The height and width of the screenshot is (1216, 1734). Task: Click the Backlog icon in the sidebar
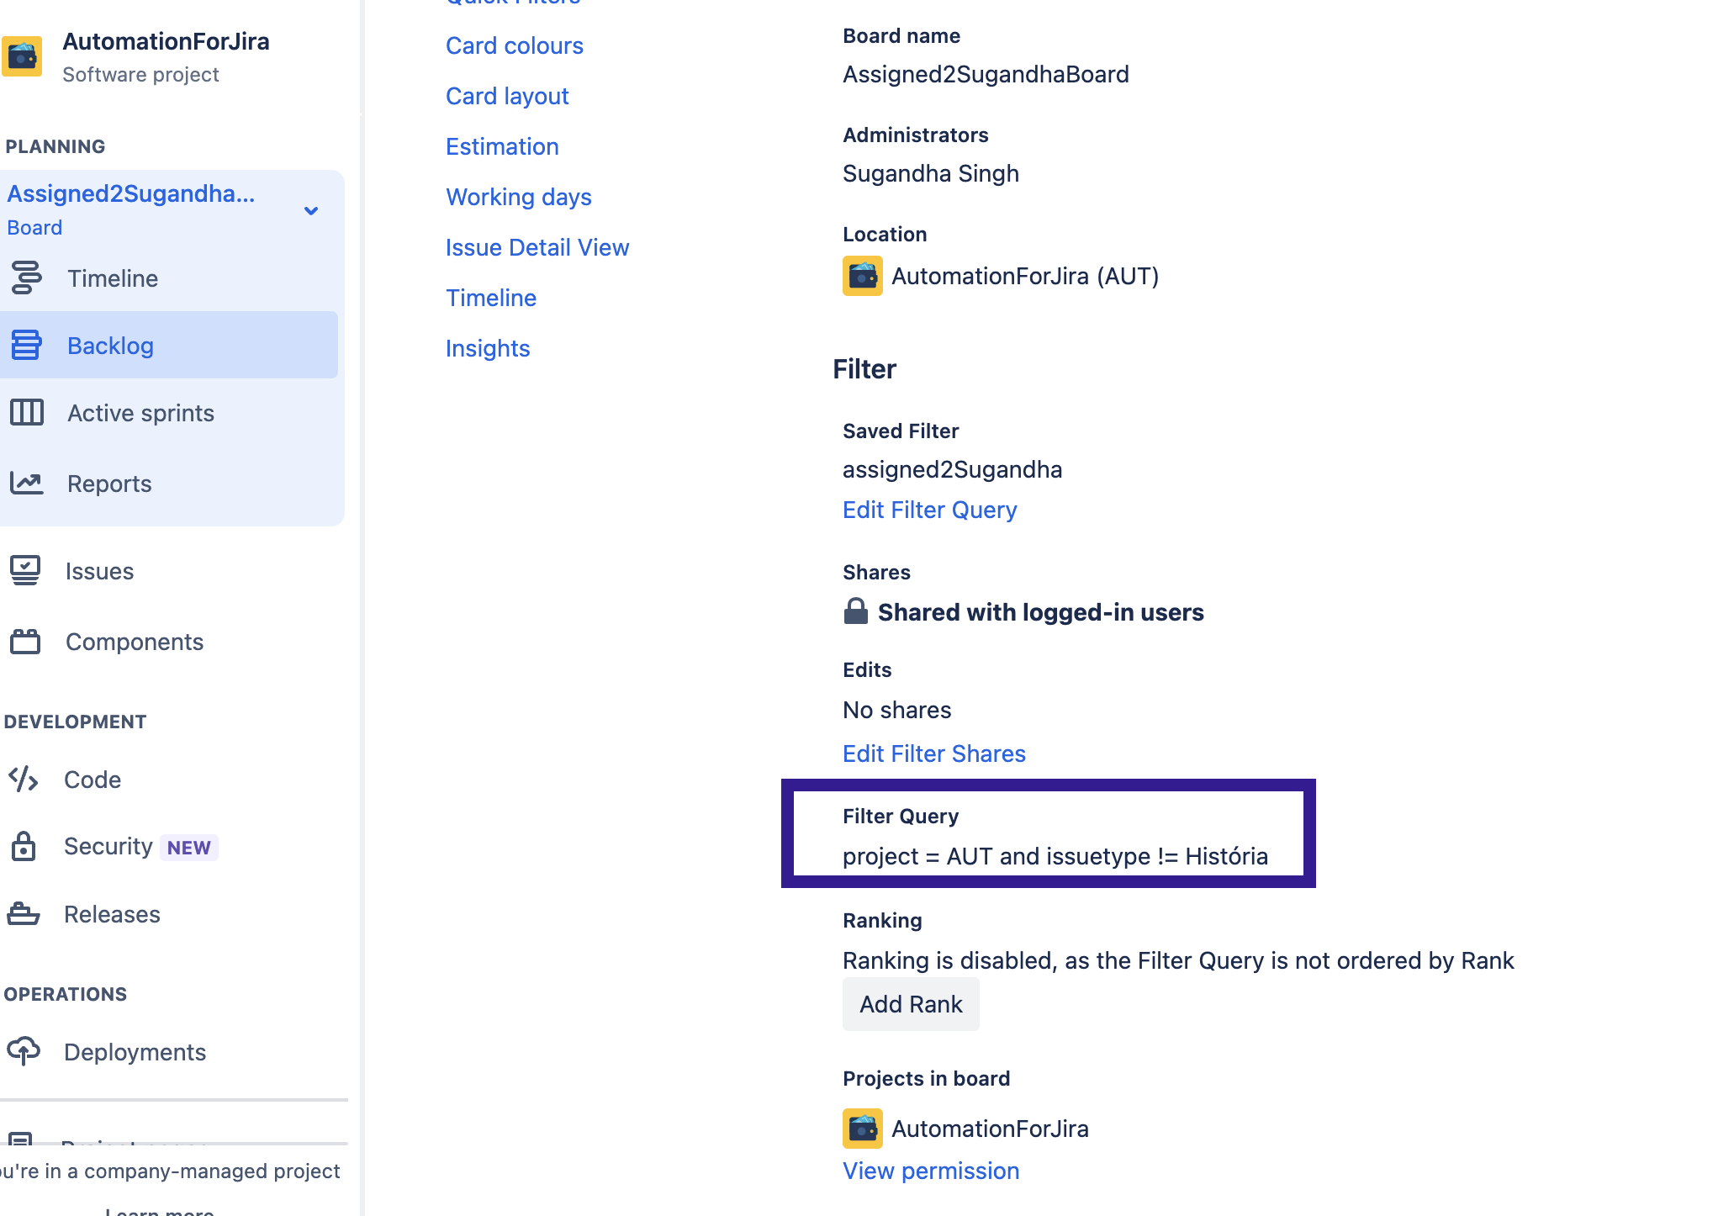tap(26, 345)
